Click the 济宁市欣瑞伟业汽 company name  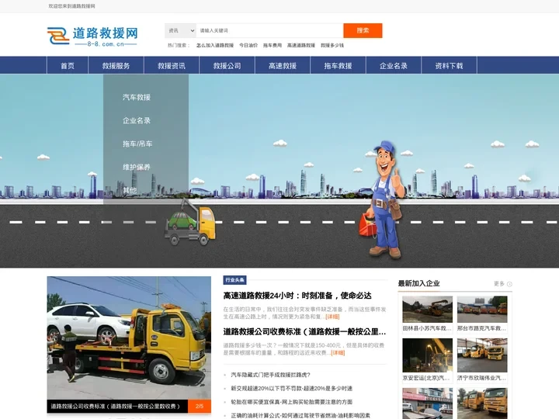[x=481, y=378]
